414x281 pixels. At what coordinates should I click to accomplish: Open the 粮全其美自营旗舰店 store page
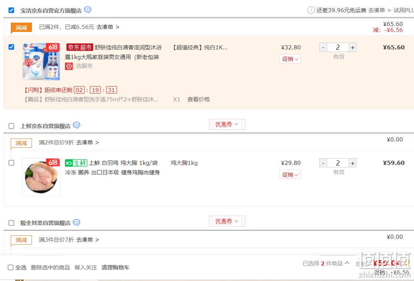(45, 223)
